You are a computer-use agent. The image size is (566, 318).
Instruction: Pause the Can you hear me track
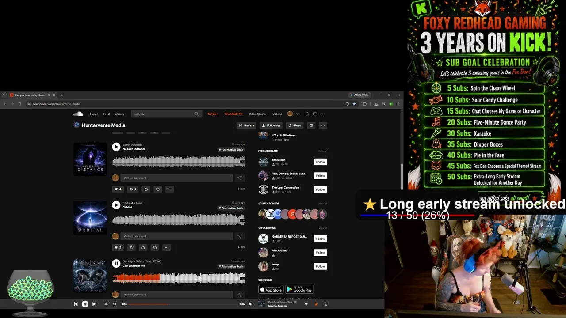click(116, 263)
